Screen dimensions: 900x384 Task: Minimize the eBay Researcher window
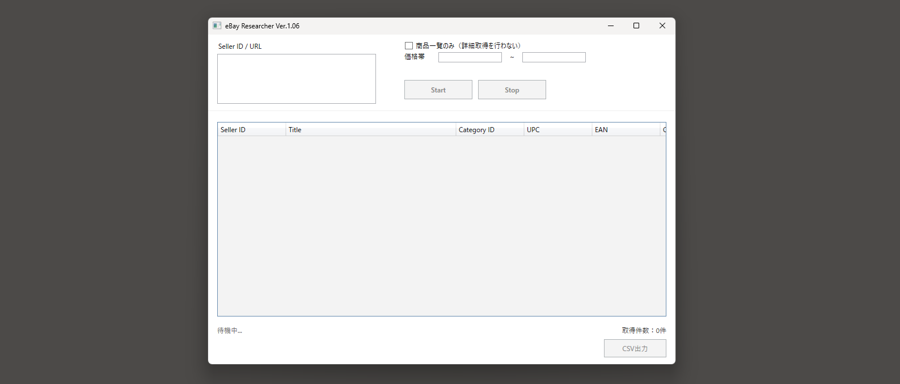click(x=611, y=26)
